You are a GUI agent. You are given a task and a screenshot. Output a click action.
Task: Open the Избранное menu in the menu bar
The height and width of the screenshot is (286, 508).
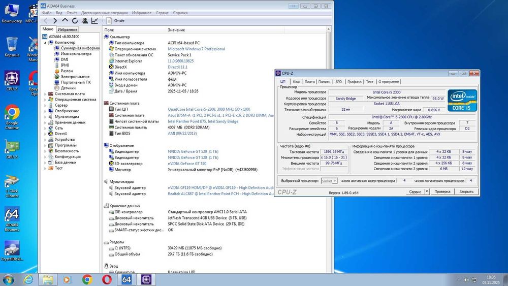tap(142, 13)
